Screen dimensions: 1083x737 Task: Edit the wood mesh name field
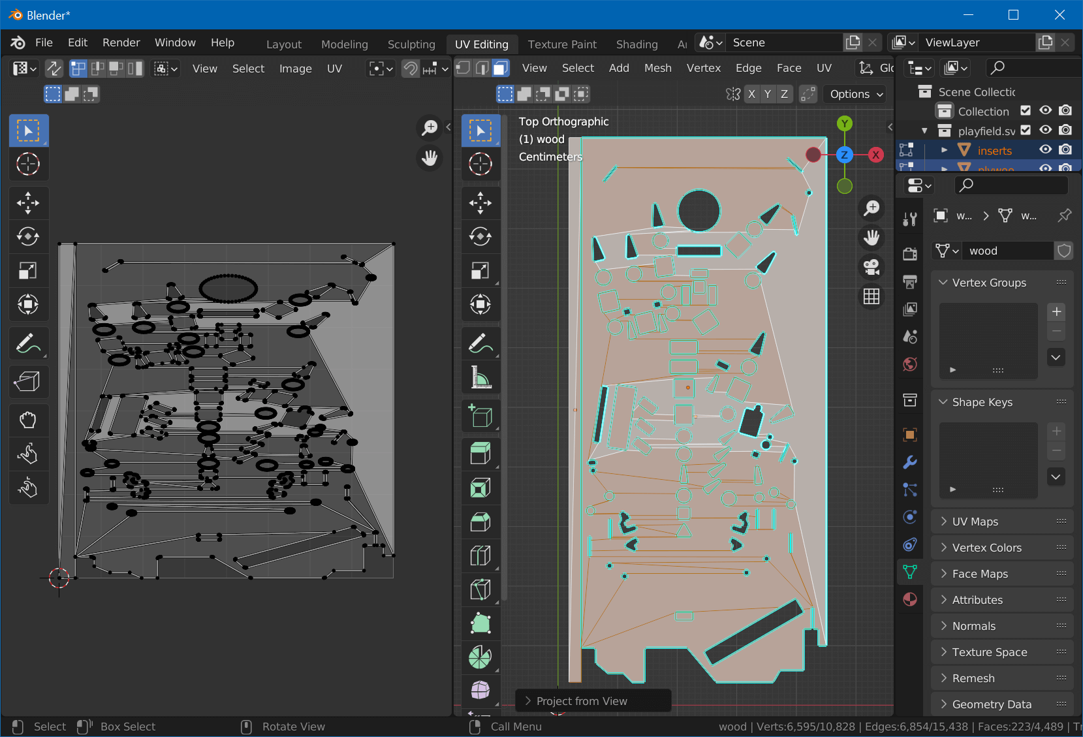click(1009, 251)
